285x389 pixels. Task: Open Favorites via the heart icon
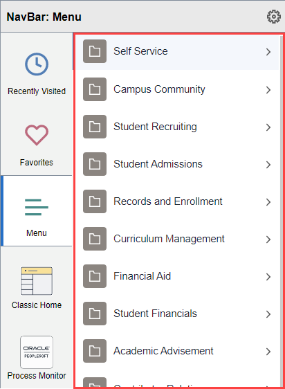tap(37, 135)
